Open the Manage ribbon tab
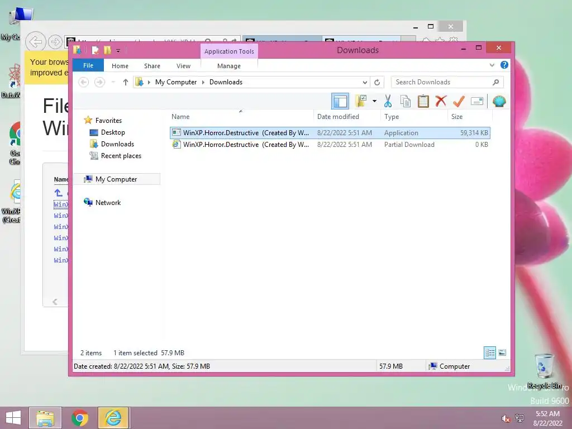 (228, 66)
